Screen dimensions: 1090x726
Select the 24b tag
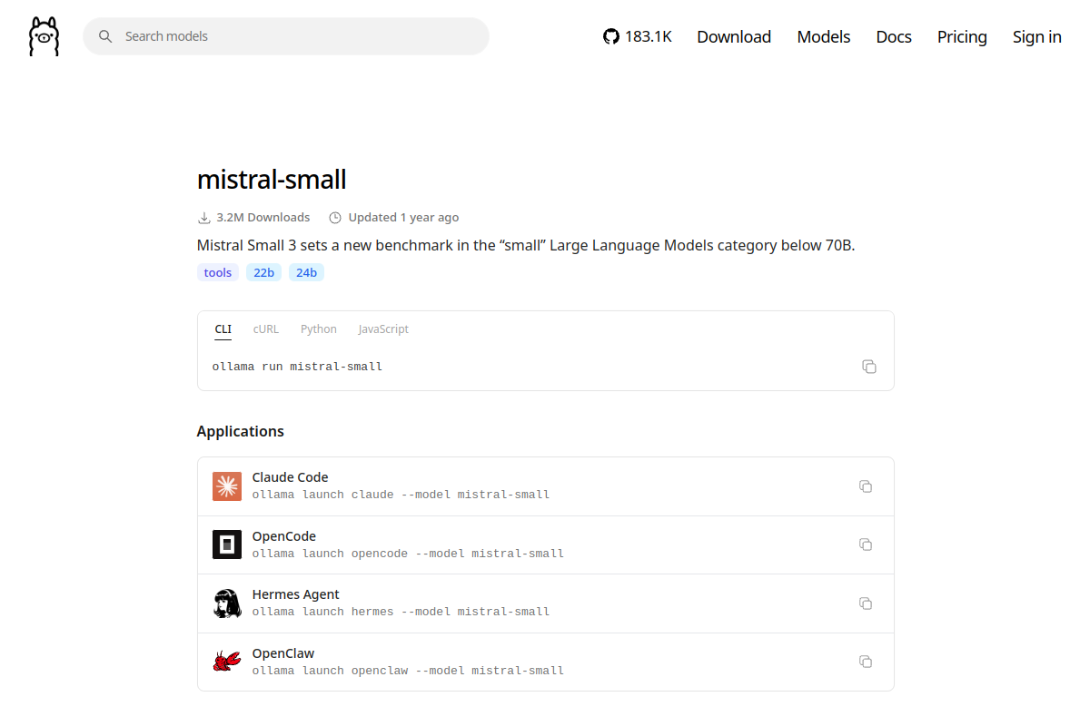coord(307,272)
